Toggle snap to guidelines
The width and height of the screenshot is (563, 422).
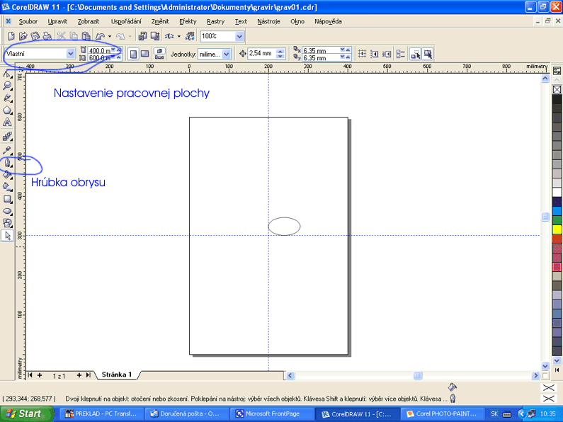[x=374, y=55]
